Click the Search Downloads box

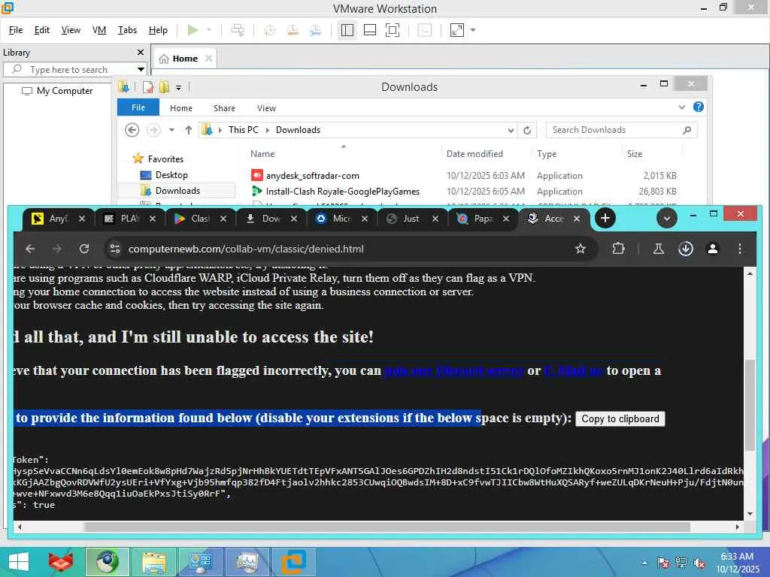click(x=621, y=130)
